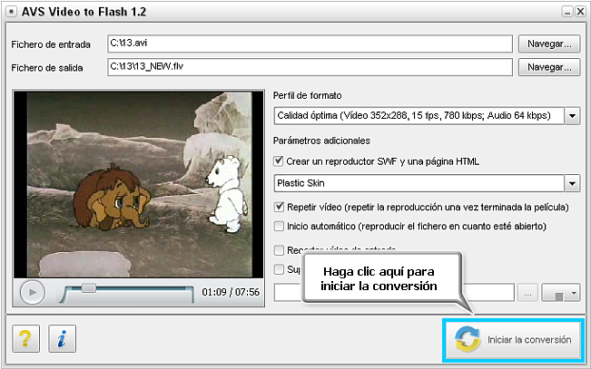Click the Perfil de formato label
This screenshot has height=369, width=591.
point(307,95)
